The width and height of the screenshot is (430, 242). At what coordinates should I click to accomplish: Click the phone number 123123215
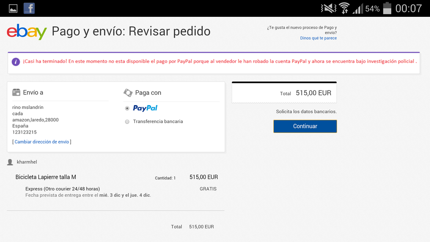coord(25,132)
